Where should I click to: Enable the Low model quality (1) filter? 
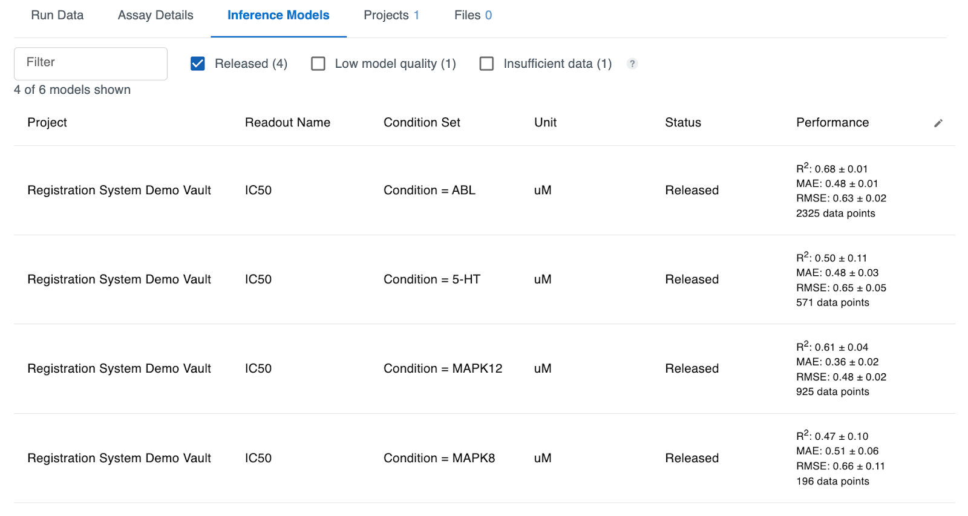(318, 63)
